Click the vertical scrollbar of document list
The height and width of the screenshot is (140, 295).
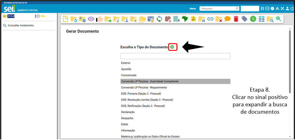click(290, 61)
